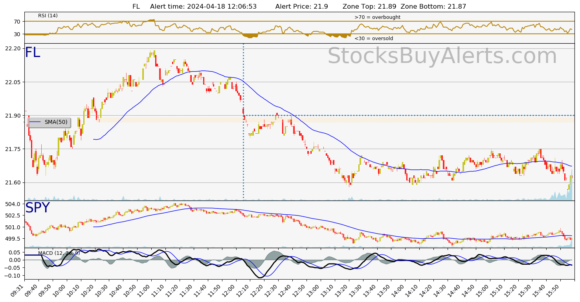The width and height of the screenshot is (580, 302).
Task: Click the RSI (14) label
Action: tap(48, 16)
